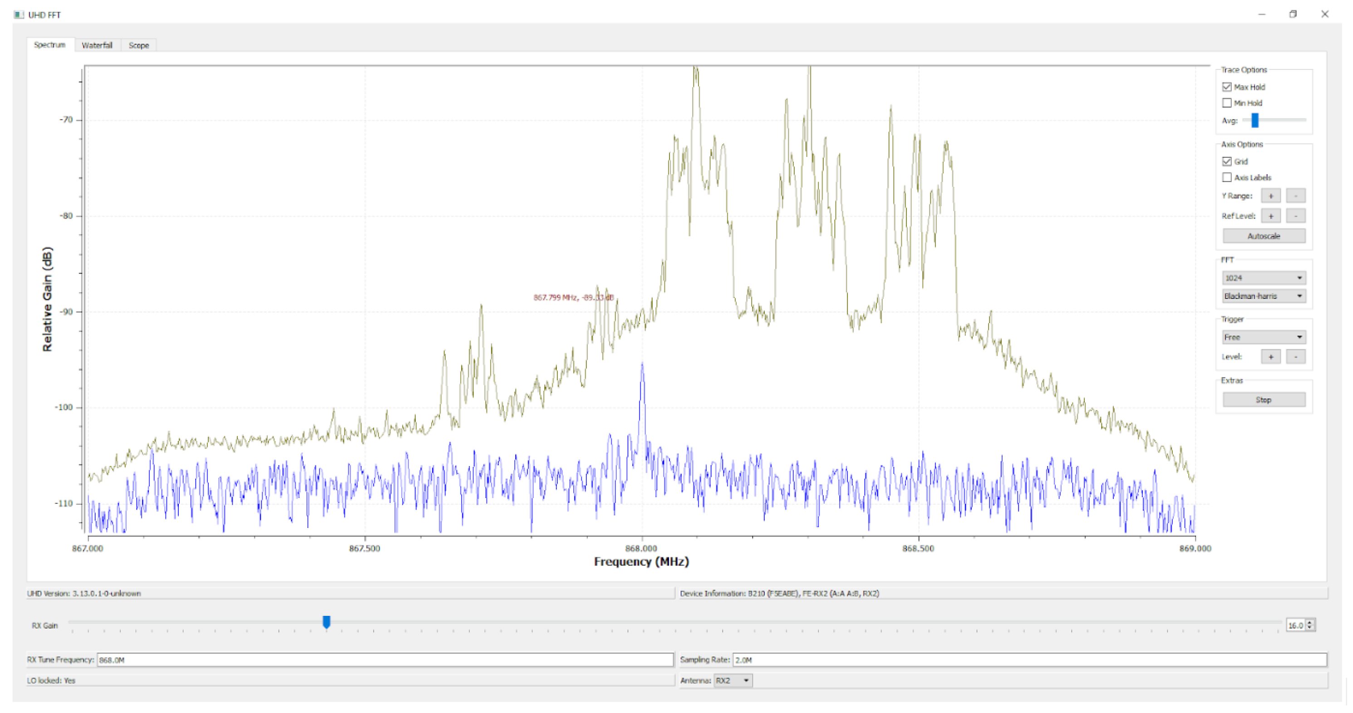The width and height of the screenshot is (1353, 713).
Task: Raise Trigger Level with plus button
Action: 1270,356
